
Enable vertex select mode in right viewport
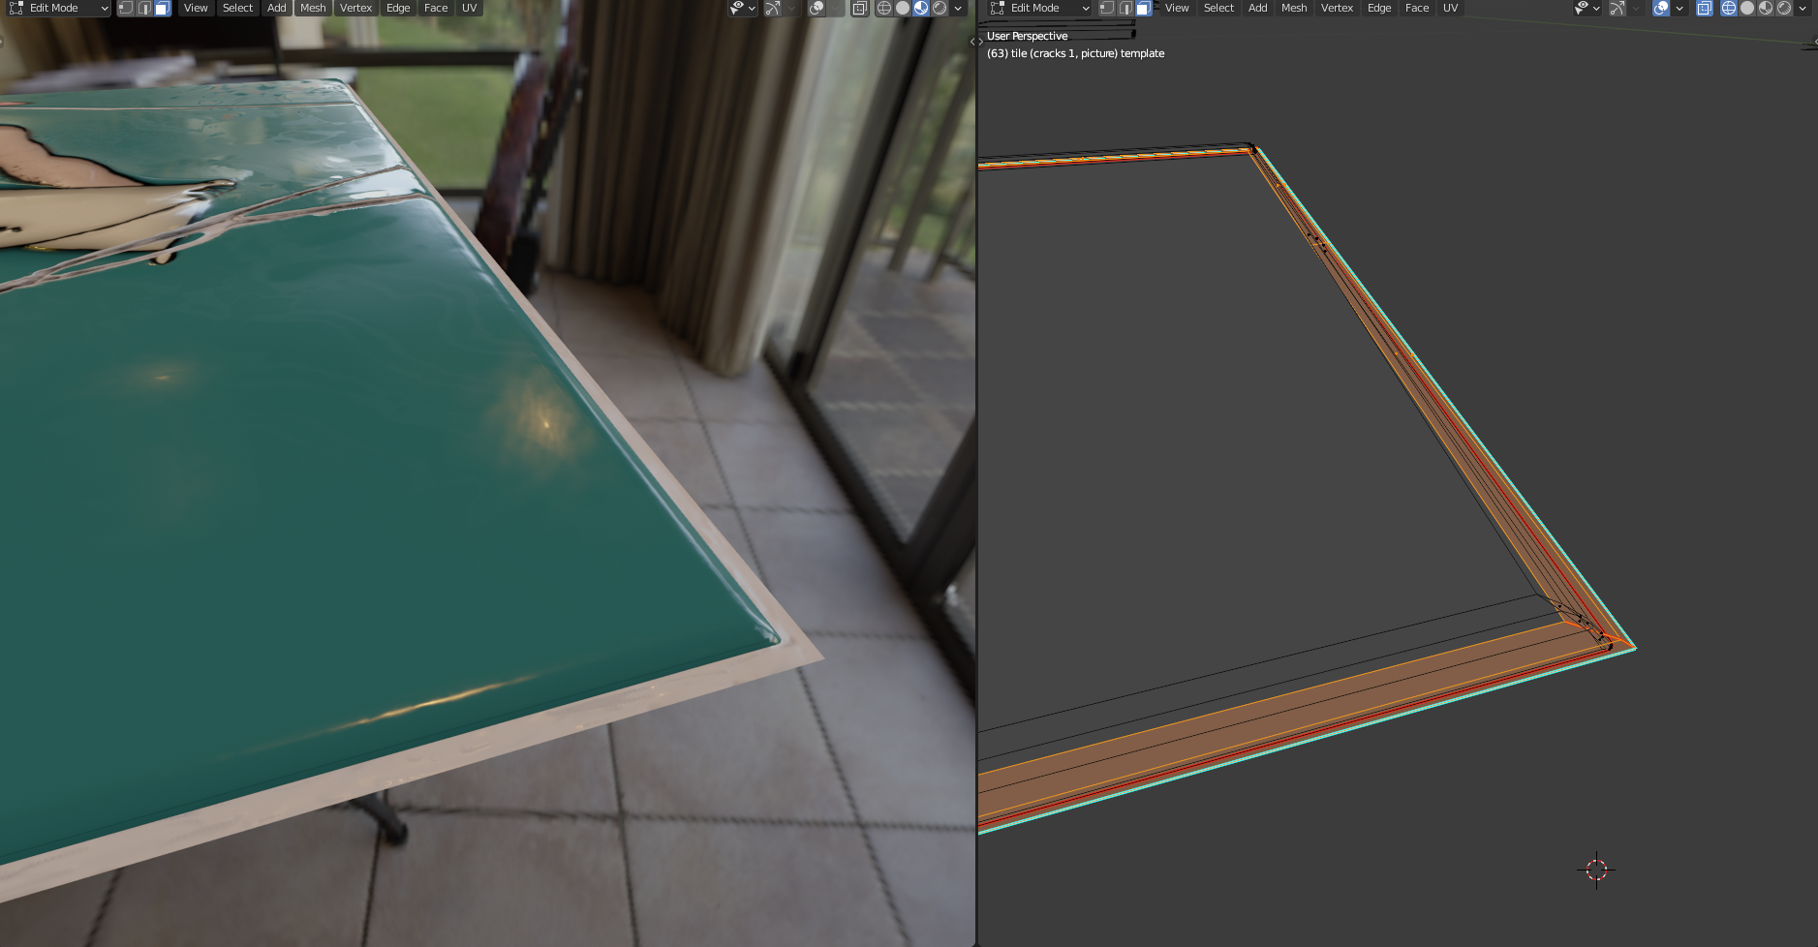[1107, 8]
